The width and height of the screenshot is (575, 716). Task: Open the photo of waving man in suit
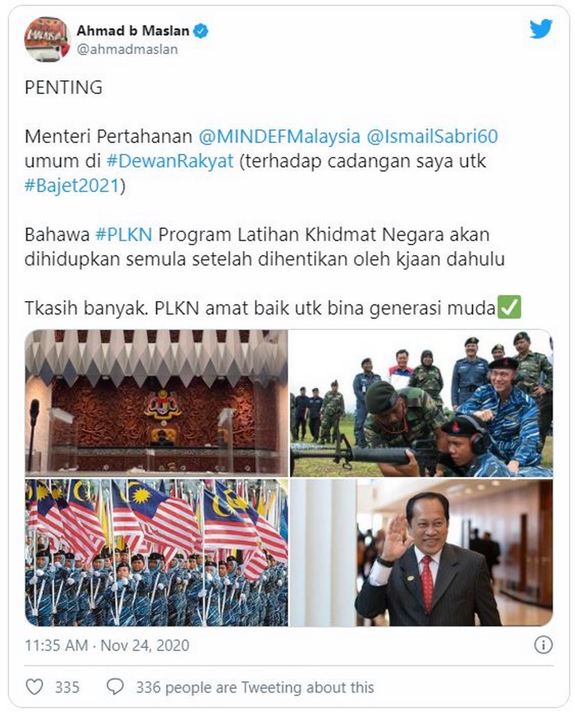pyautogui.click(x=422, y=553)
